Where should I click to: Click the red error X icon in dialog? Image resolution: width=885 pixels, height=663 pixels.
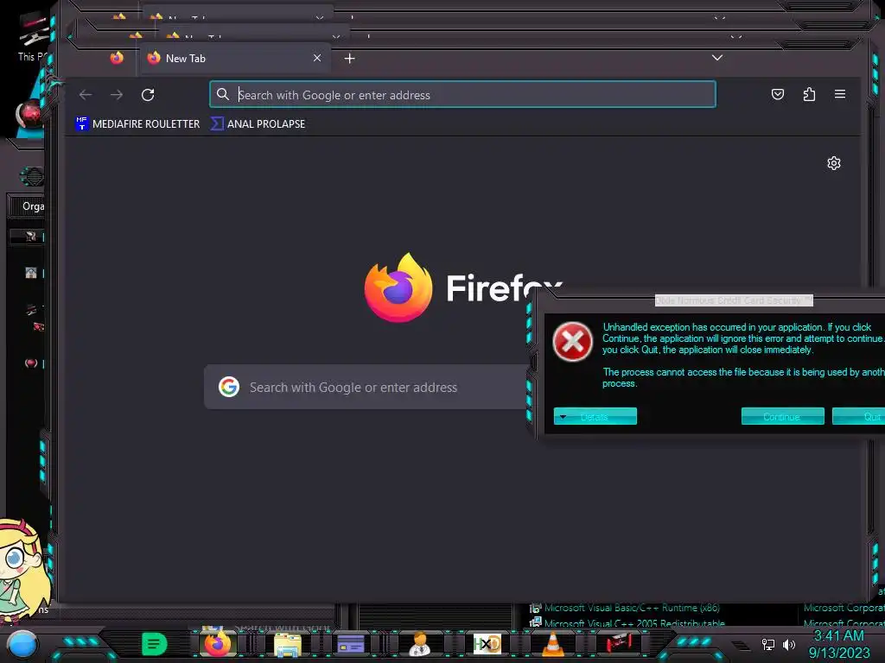tap(572, 342)
